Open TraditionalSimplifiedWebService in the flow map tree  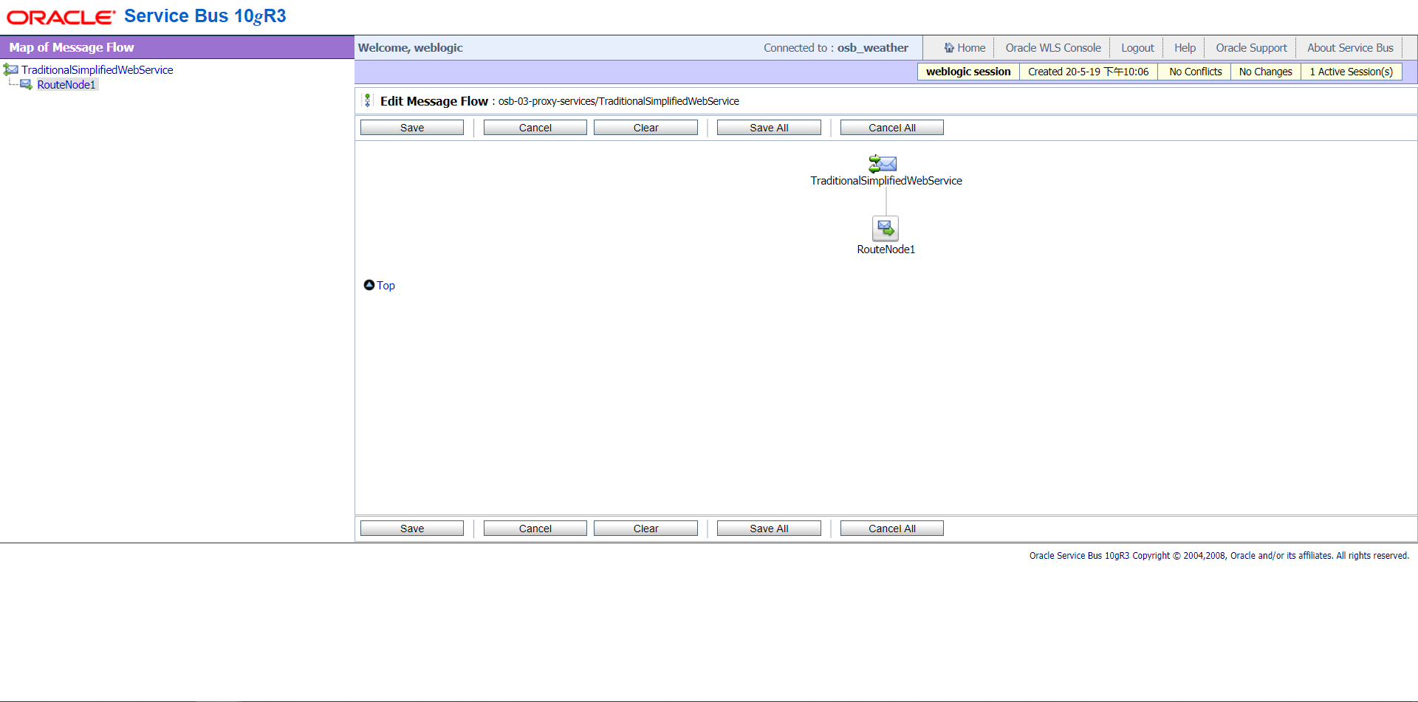pos(97,69)
